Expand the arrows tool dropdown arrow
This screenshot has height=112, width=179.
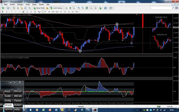point(41,12)
